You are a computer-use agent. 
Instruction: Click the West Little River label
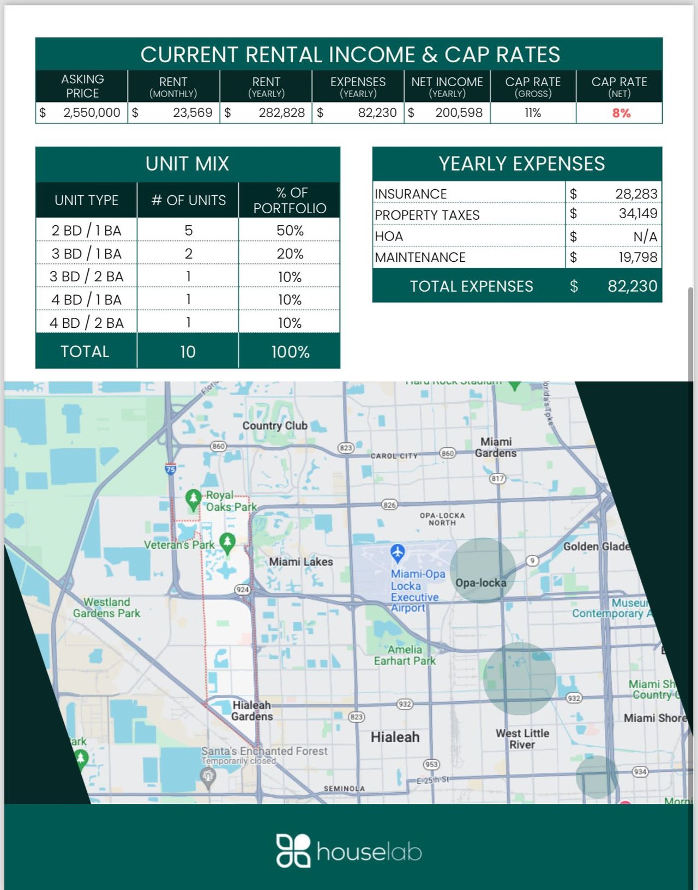(x=522, y=739)
